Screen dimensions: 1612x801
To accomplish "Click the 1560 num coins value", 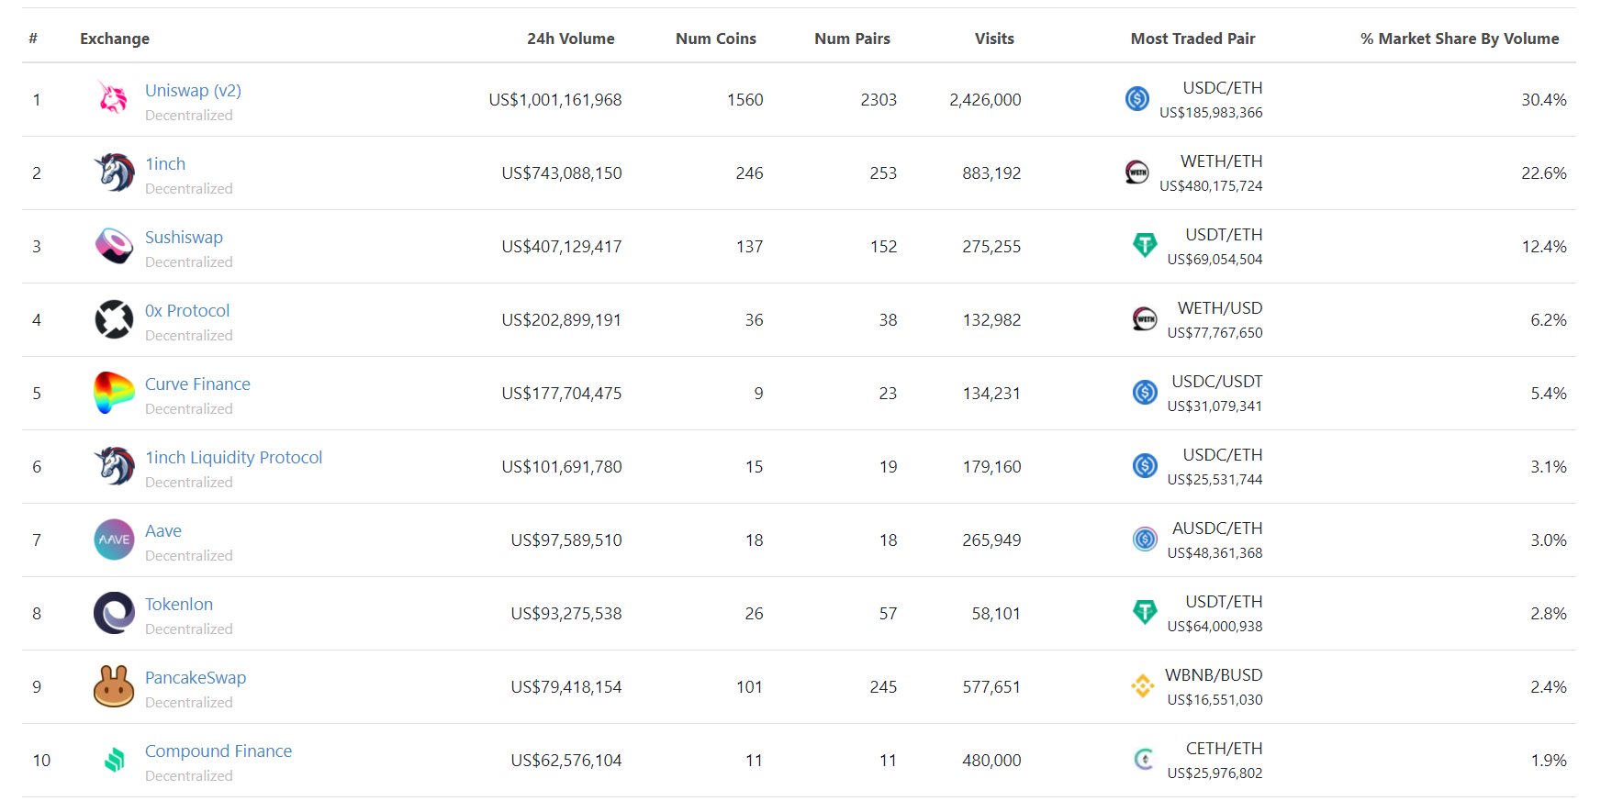I will [745, 99].
